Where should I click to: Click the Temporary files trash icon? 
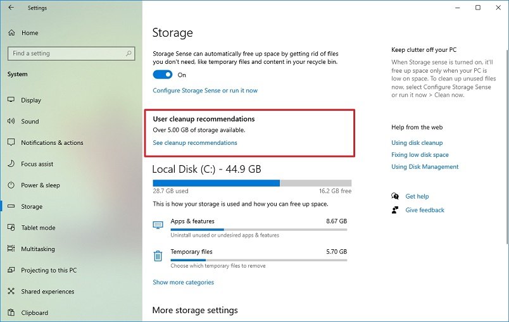[158, 256]
